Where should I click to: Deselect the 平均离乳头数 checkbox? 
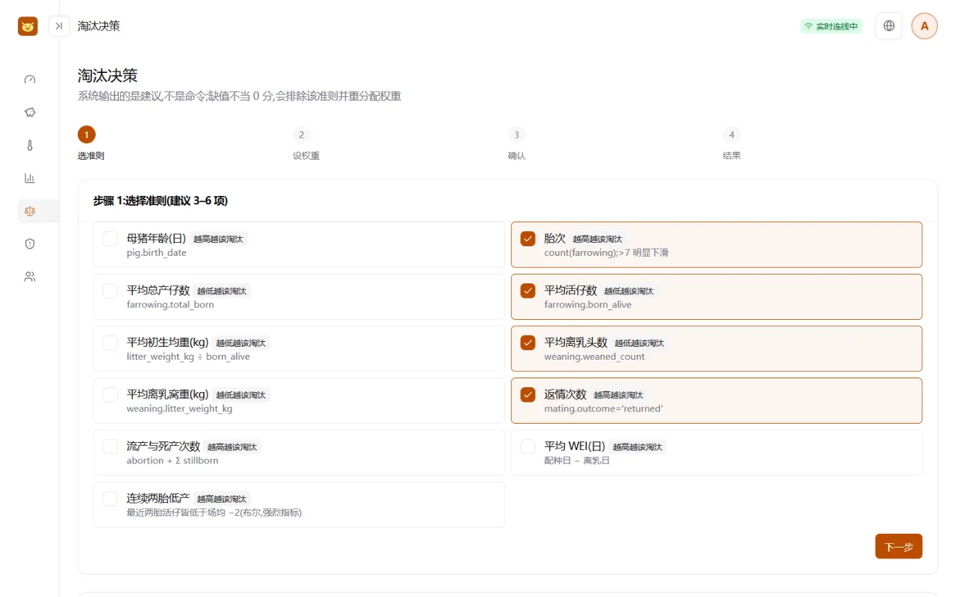click(x=528, y=343)
